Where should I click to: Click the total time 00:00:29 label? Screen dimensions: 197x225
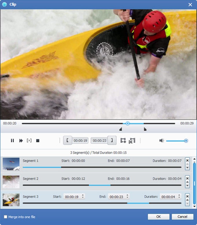(187, 123)
